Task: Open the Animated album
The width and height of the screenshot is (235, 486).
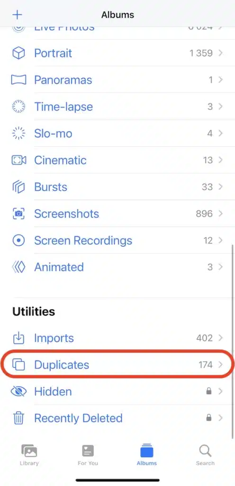Action: click(117, 267)
